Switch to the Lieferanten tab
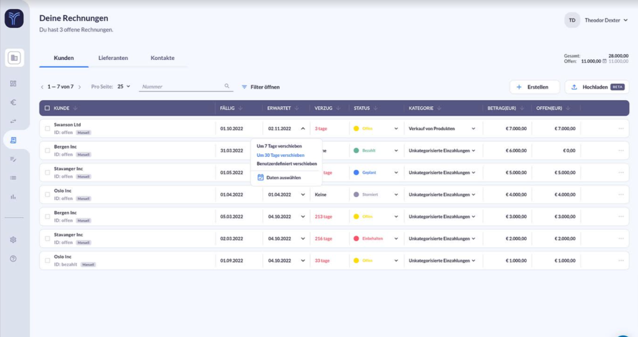Screen dimensions: 638x337 [113, 58]
